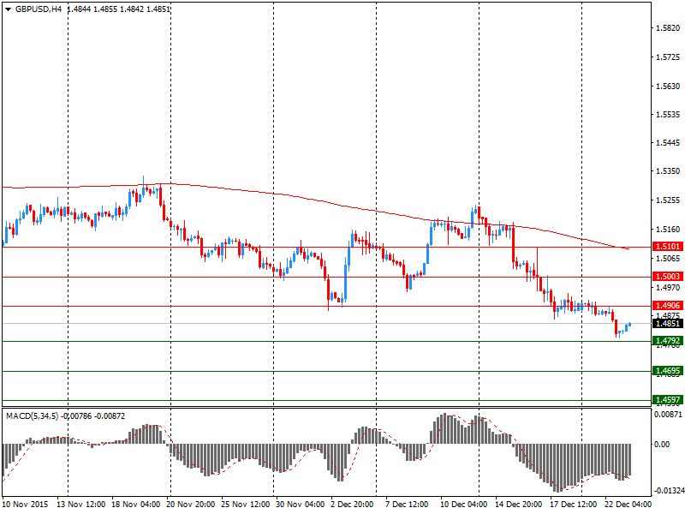Select the 1.4906 resistance level label
Screen dimensions: 685x514
(x=667, y=306)
